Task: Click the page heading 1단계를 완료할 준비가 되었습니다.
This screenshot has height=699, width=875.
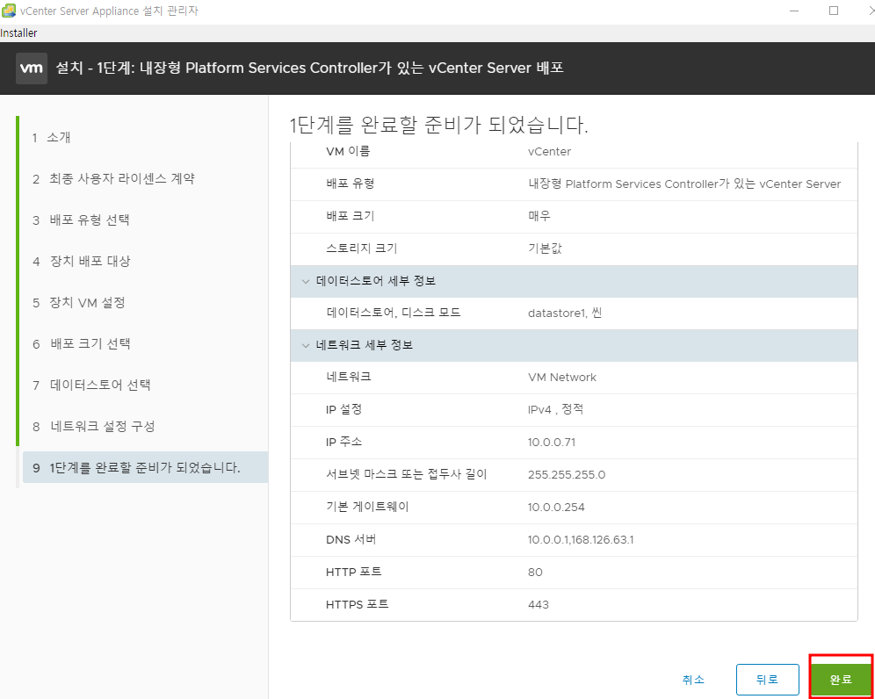Action: pyautogui.click(x=438, y=126)
